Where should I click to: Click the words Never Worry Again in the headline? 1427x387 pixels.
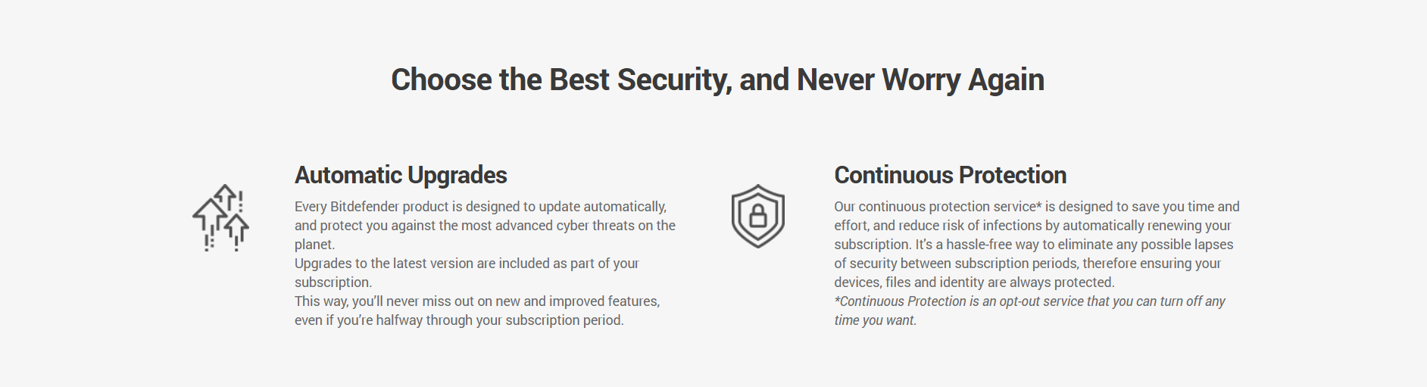pos(920,80)
